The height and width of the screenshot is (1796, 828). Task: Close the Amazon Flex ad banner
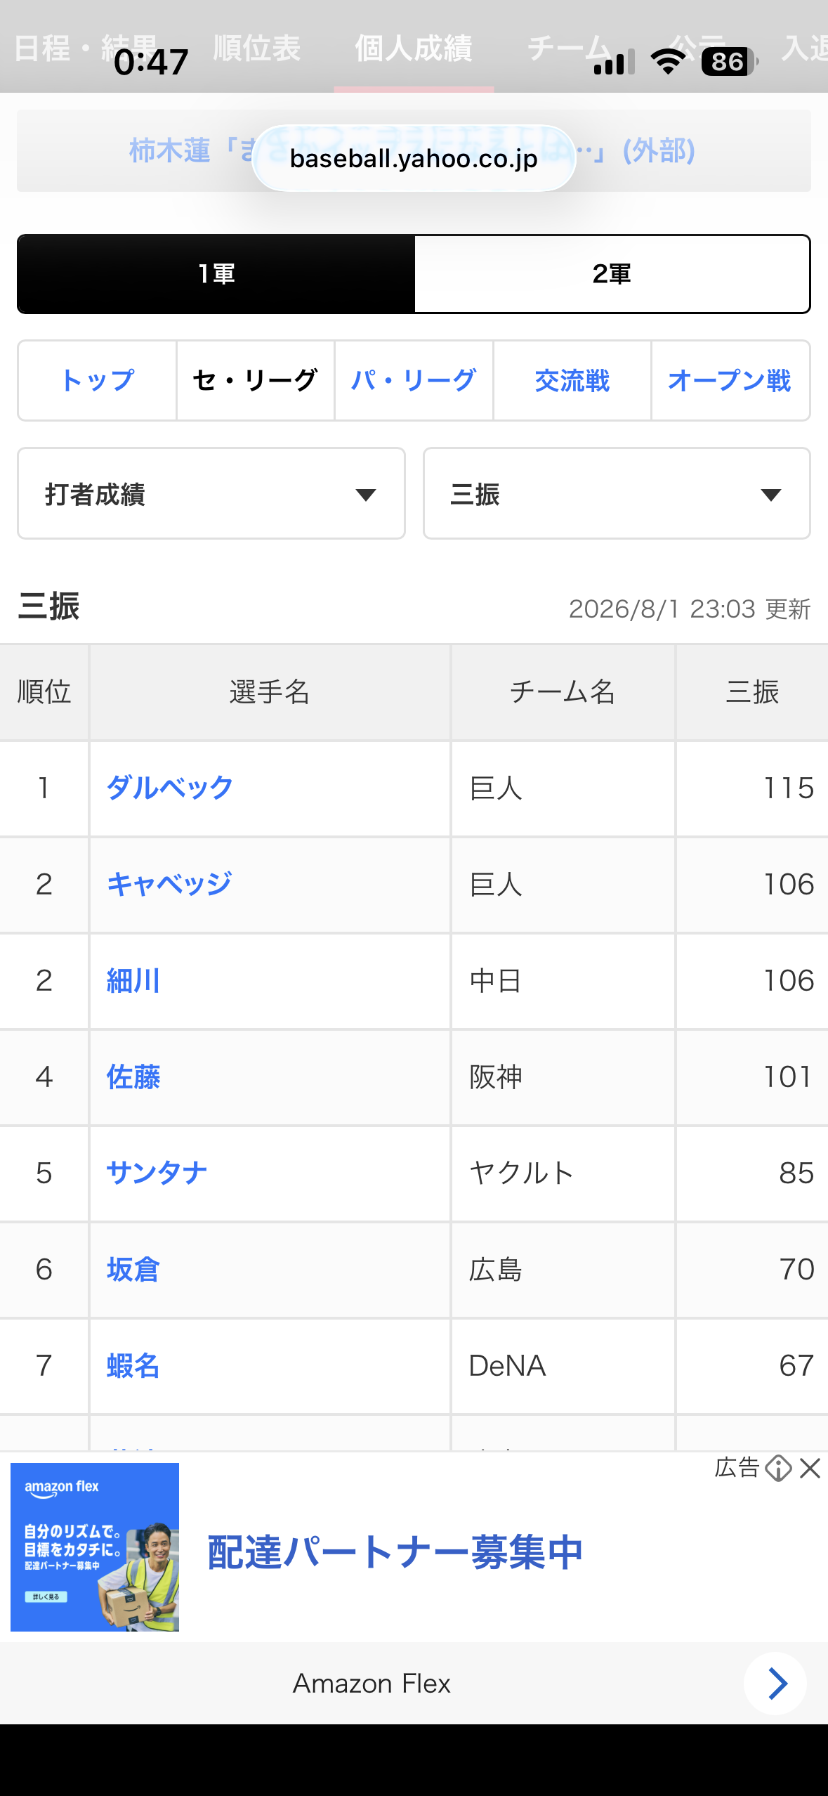point(810,1468)
